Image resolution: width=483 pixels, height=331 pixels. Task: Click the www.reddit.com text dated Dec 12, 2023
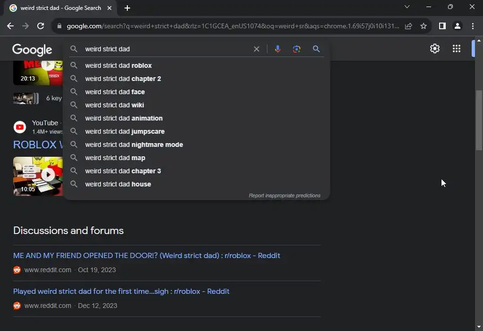point(48,306)
